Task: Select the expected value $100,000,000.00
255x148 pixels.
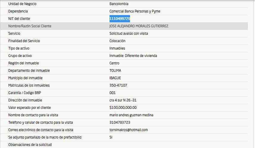Action: point(123,108)
